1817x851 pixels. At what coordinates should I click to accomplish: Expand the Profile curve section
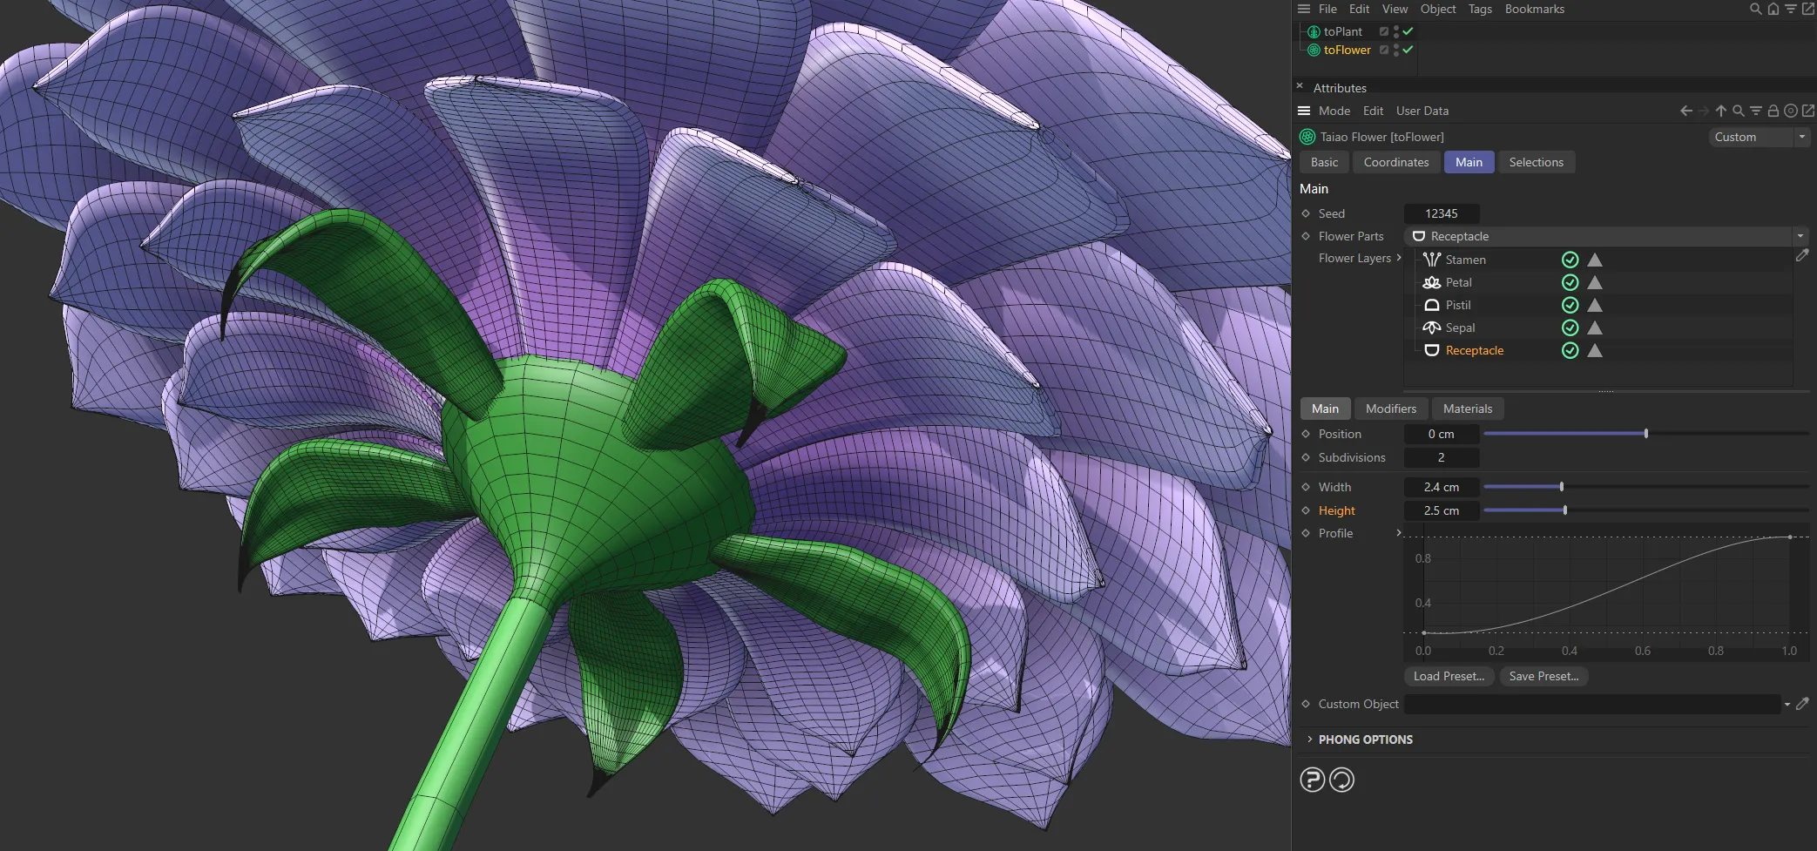(x=1399, y=532)
